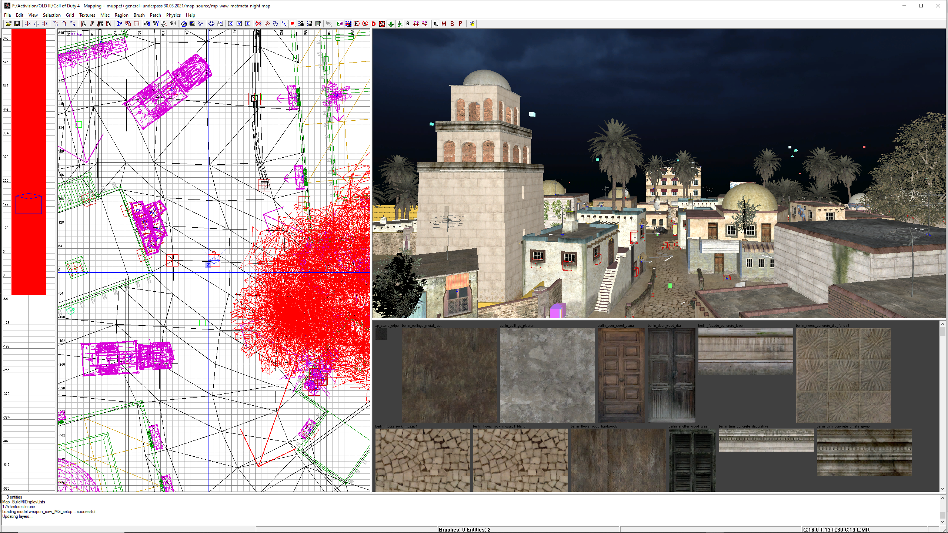Click the red patch mesh icon

[267, 24]
